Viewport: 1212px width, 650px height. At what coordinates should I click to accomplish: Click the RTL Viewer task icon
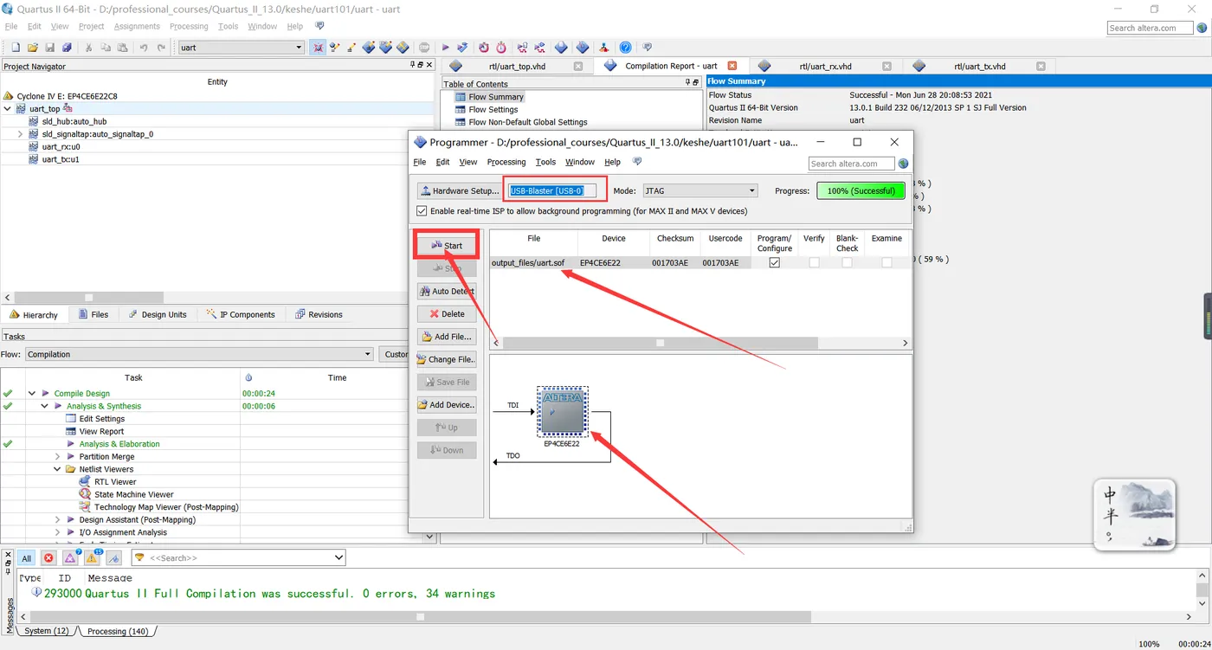coord(84,482)
